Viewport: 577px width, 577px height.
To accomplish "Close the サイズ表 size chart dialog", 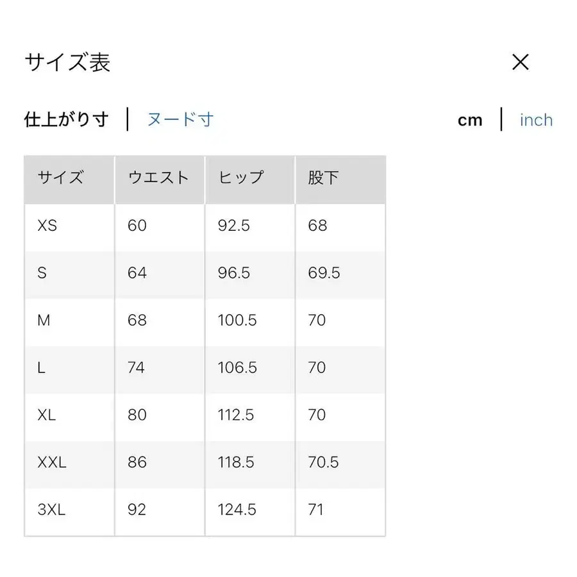I will (521, 62).
